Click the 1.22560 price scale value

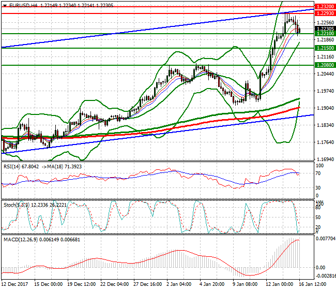pyautogui.click(x=325, y=23)
